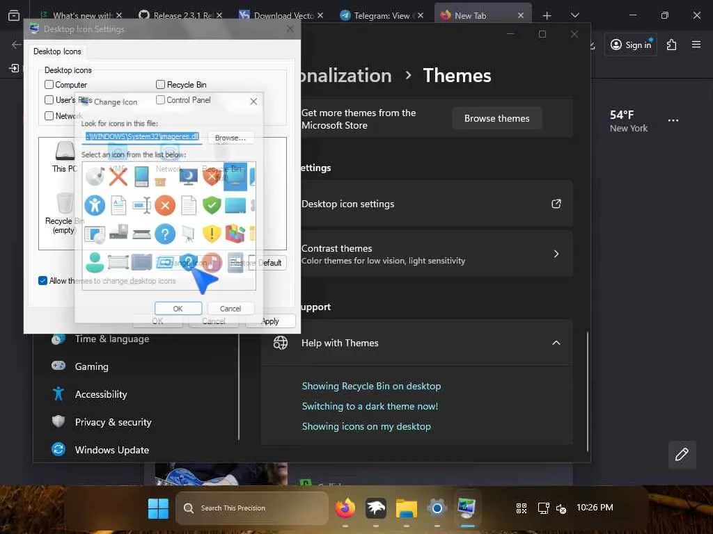
Task: Click Apply in Desktop Icon Settings
Action: click(271, 321)
